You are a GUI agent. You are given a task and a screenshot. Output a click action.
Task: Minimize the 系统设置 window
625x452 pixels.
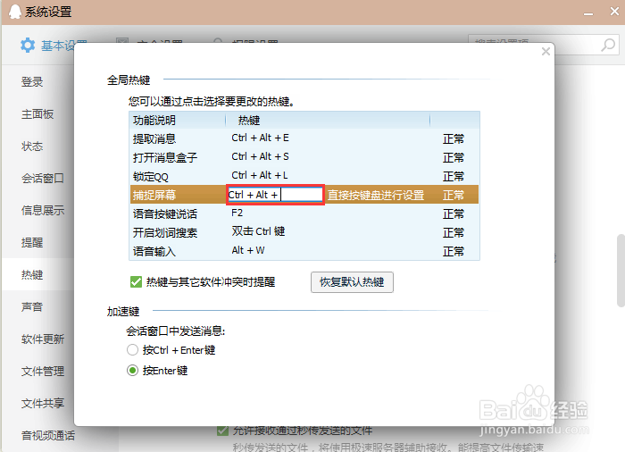pyautogui.click(x=587, y=13)
